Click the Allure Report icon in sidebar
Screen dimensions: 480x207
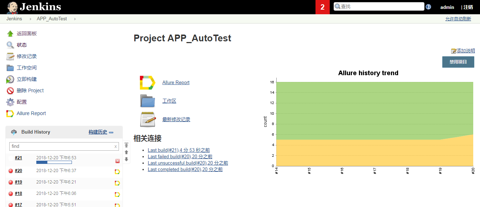coord(10,114)
